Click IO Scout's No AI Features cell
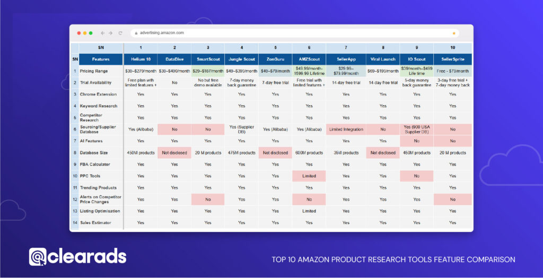Image resolution: width=543 pixels, height=278 pixels. tap(417, 141)
